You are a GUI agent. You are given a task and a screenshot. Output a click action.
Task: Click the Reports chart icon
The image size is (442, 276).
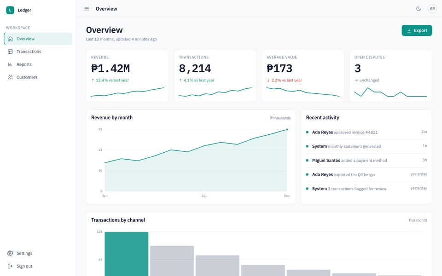pyautogui.click(x=10, y=64)
